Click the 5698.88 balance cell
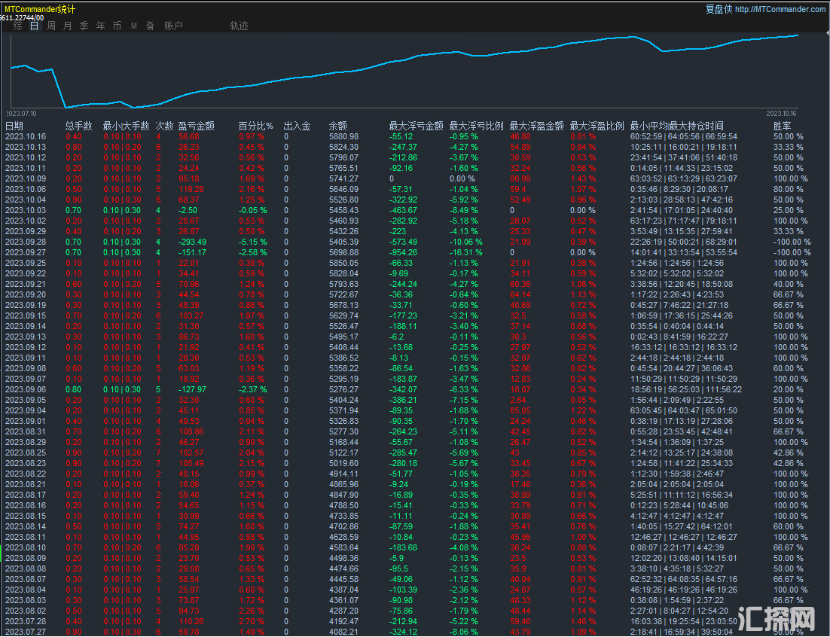The height and width of the screenshot is (637, 830). 343,252
